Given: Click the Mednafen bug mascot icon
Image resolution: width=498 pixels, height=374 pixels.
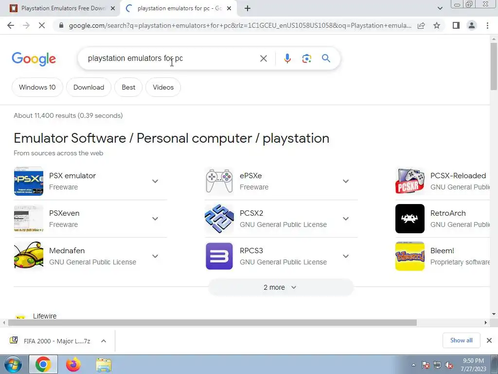Looking at the screenshot, I should (29, 256).
